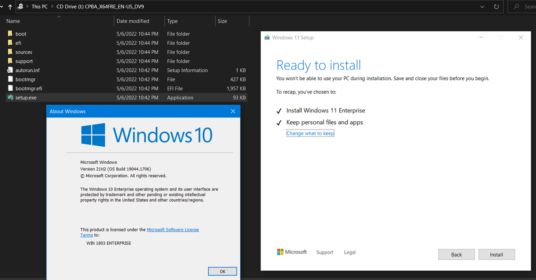Click WIN 1803 ENTERPRISE licensee text
This screenshot has width=536, height=280.
[109, 243]
